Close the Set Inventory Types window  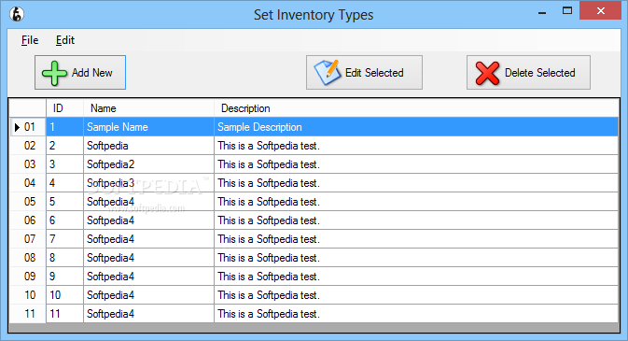pyautogui.click(x=600, y=11)
